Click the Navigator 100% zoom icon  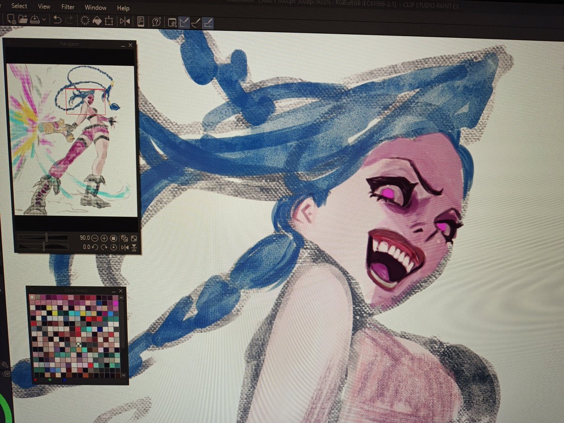[113, 238]
